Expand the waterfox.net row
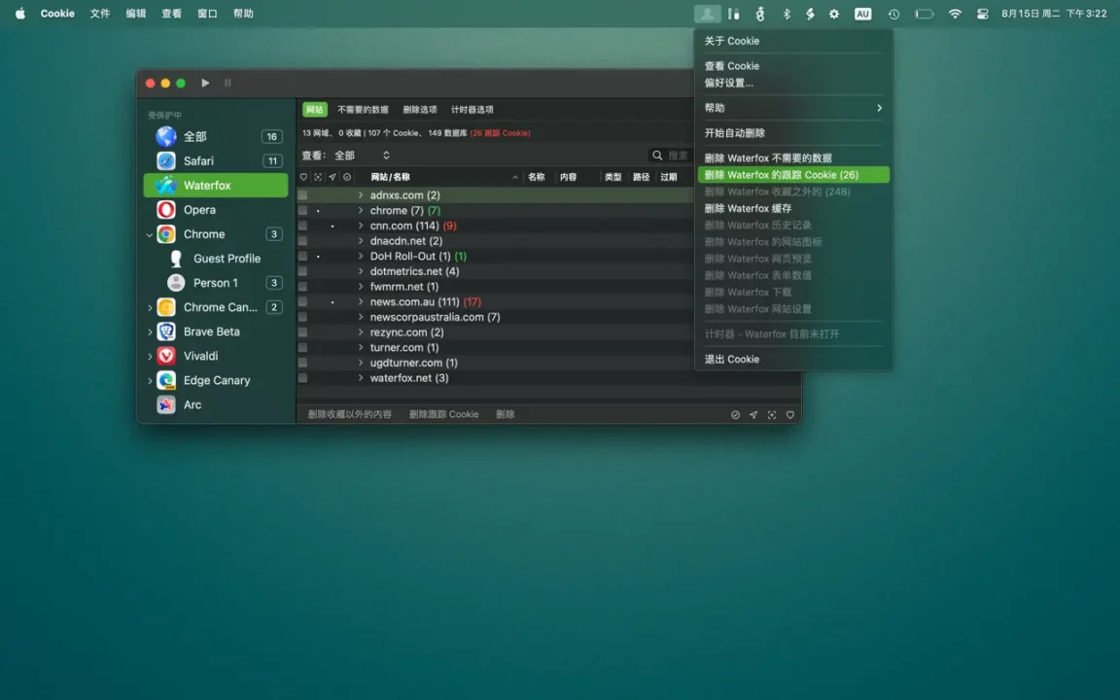This screenshot has width=1120, height=700. [x=361, y=378]
